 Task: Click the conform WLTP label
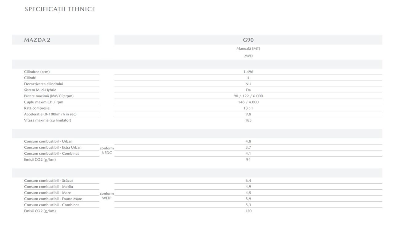[x=107, y=196]
